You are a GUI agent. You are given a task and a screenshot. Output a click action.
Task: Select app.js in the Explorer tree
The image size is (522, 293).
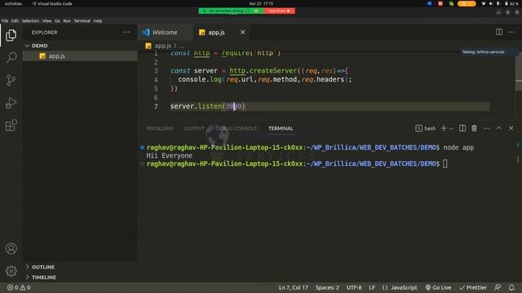pos(80,56)
